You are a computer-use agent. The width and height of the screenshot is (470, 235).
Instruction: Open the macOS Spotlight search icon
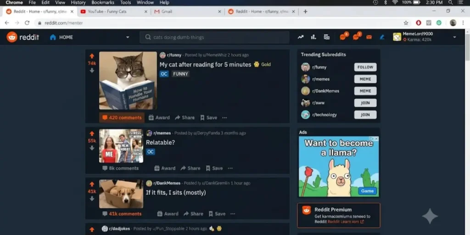click(x=451, y=2)
